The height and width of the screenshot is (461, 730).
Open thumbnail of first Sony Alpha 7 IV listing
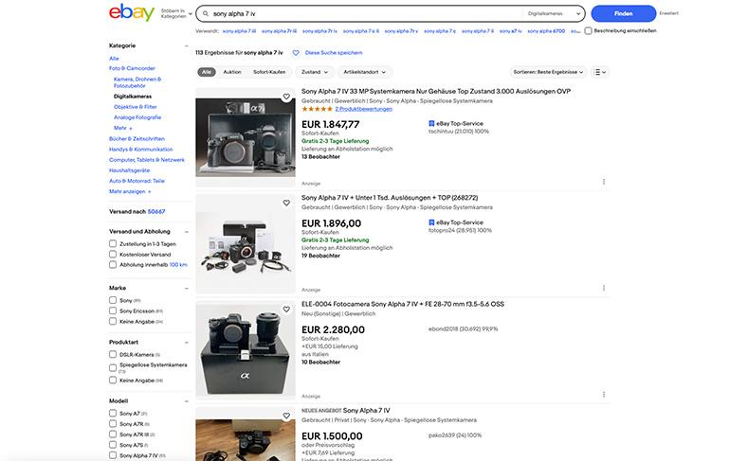coord(246,137)
